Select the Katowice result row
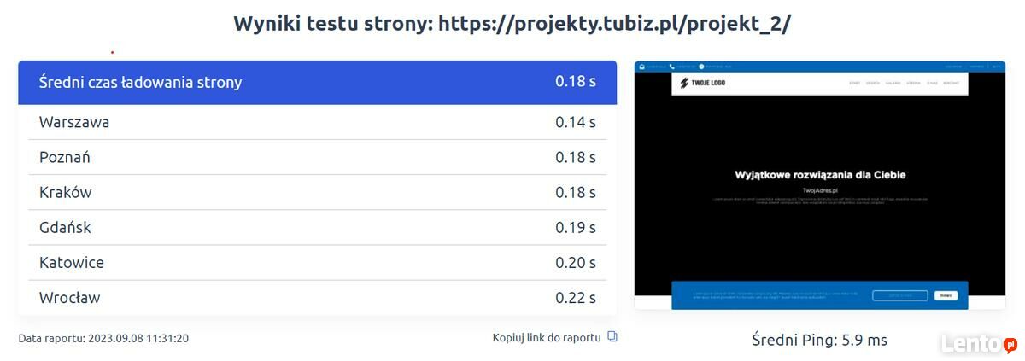Viewport: 1025px width, 361px height. [x=317, y=262]
